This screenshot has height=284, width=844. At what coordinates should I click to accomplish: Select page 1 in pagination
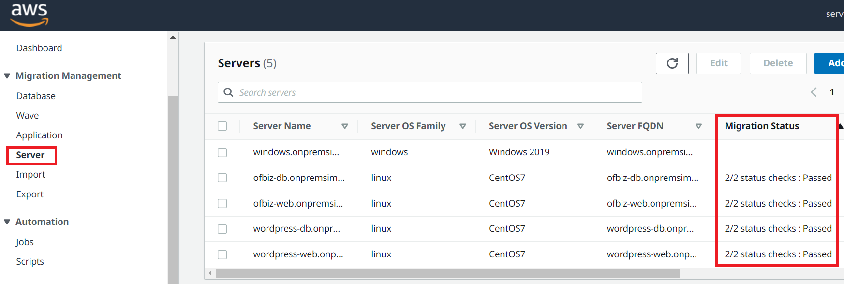pyautogui.click(x=832, y=92)
